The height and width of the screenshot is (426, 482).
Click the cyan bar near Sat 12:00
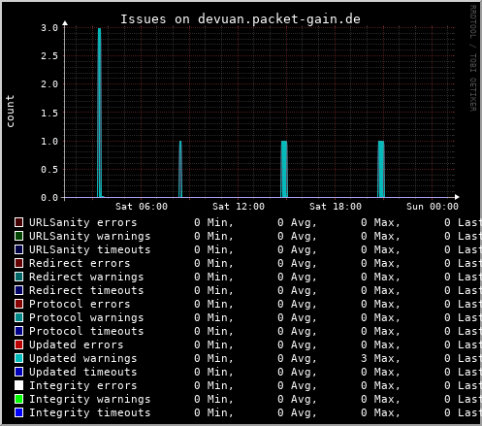[284, 169]
